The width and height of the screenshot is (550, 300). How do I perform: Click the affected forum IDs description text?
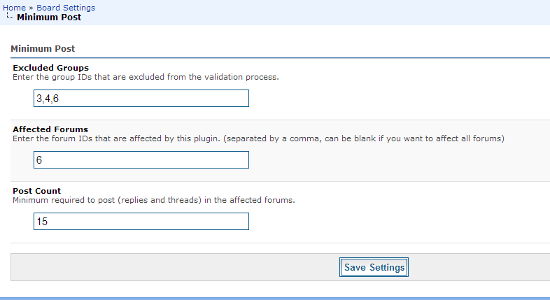(x=258, y=138)
